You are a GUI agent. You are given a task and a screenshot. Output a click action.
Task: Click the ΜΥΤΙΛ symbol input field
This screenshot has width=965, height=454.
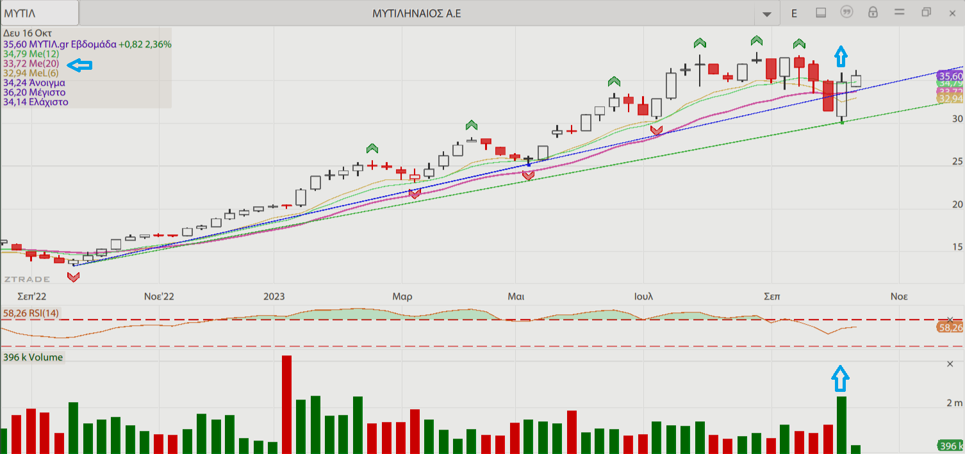[x=40, y=13]
